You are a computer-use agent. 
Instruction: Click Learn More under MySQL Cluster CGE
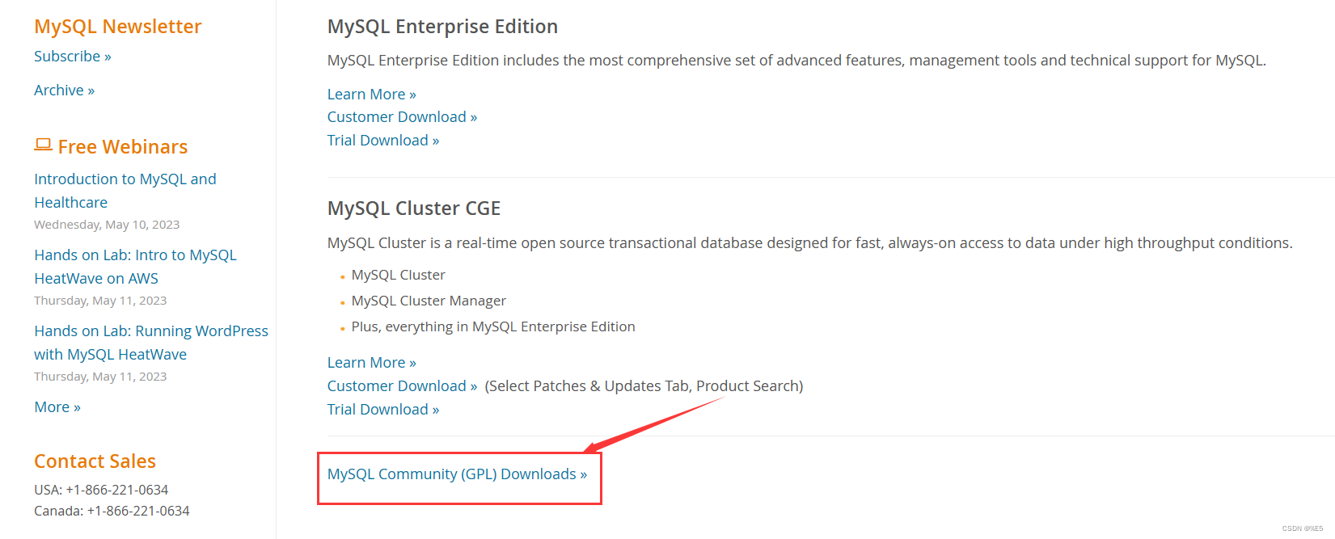click(x=372, y=363)
